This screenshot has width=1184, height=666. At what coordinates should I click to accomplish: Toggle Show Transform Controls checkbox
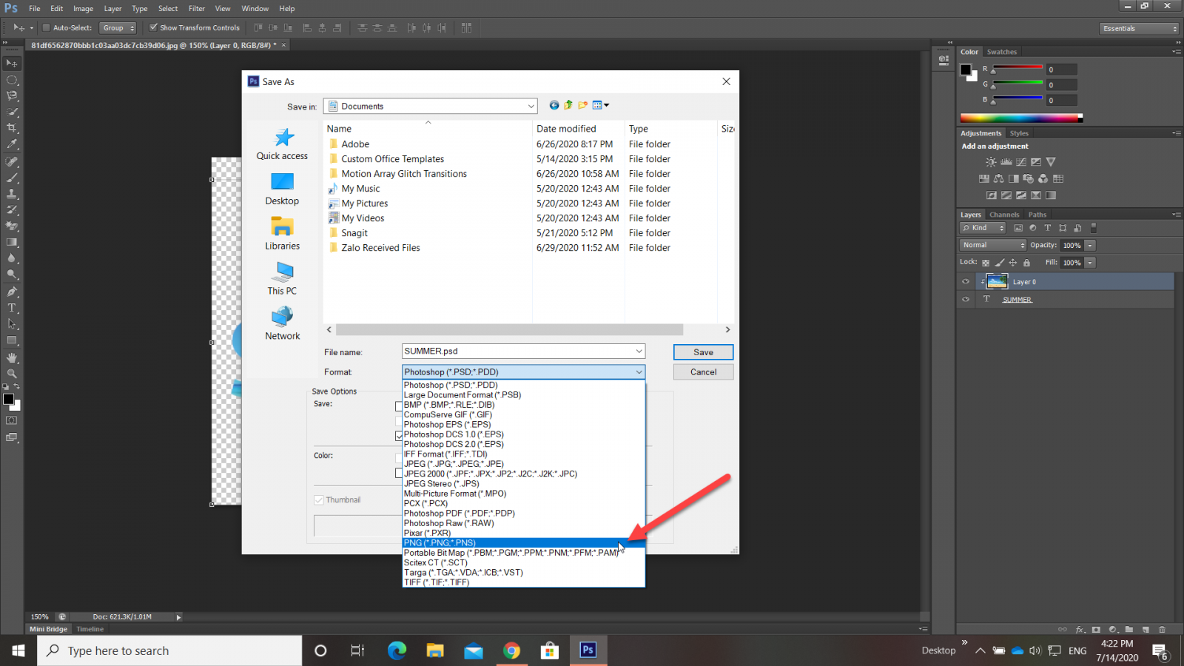[153, 28]
